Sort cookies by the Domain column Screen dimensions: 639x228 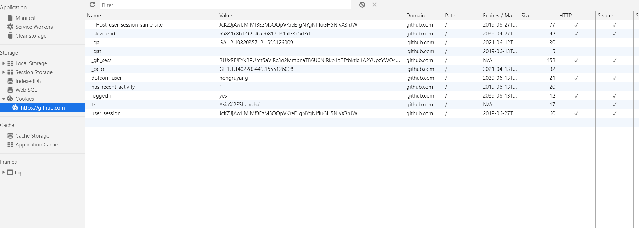424,16
